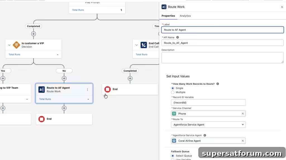Image resolution: width=286 pixels, height=160 pixels.
Task: Select the Routing to VIP Team node
Action: point(15,93)
